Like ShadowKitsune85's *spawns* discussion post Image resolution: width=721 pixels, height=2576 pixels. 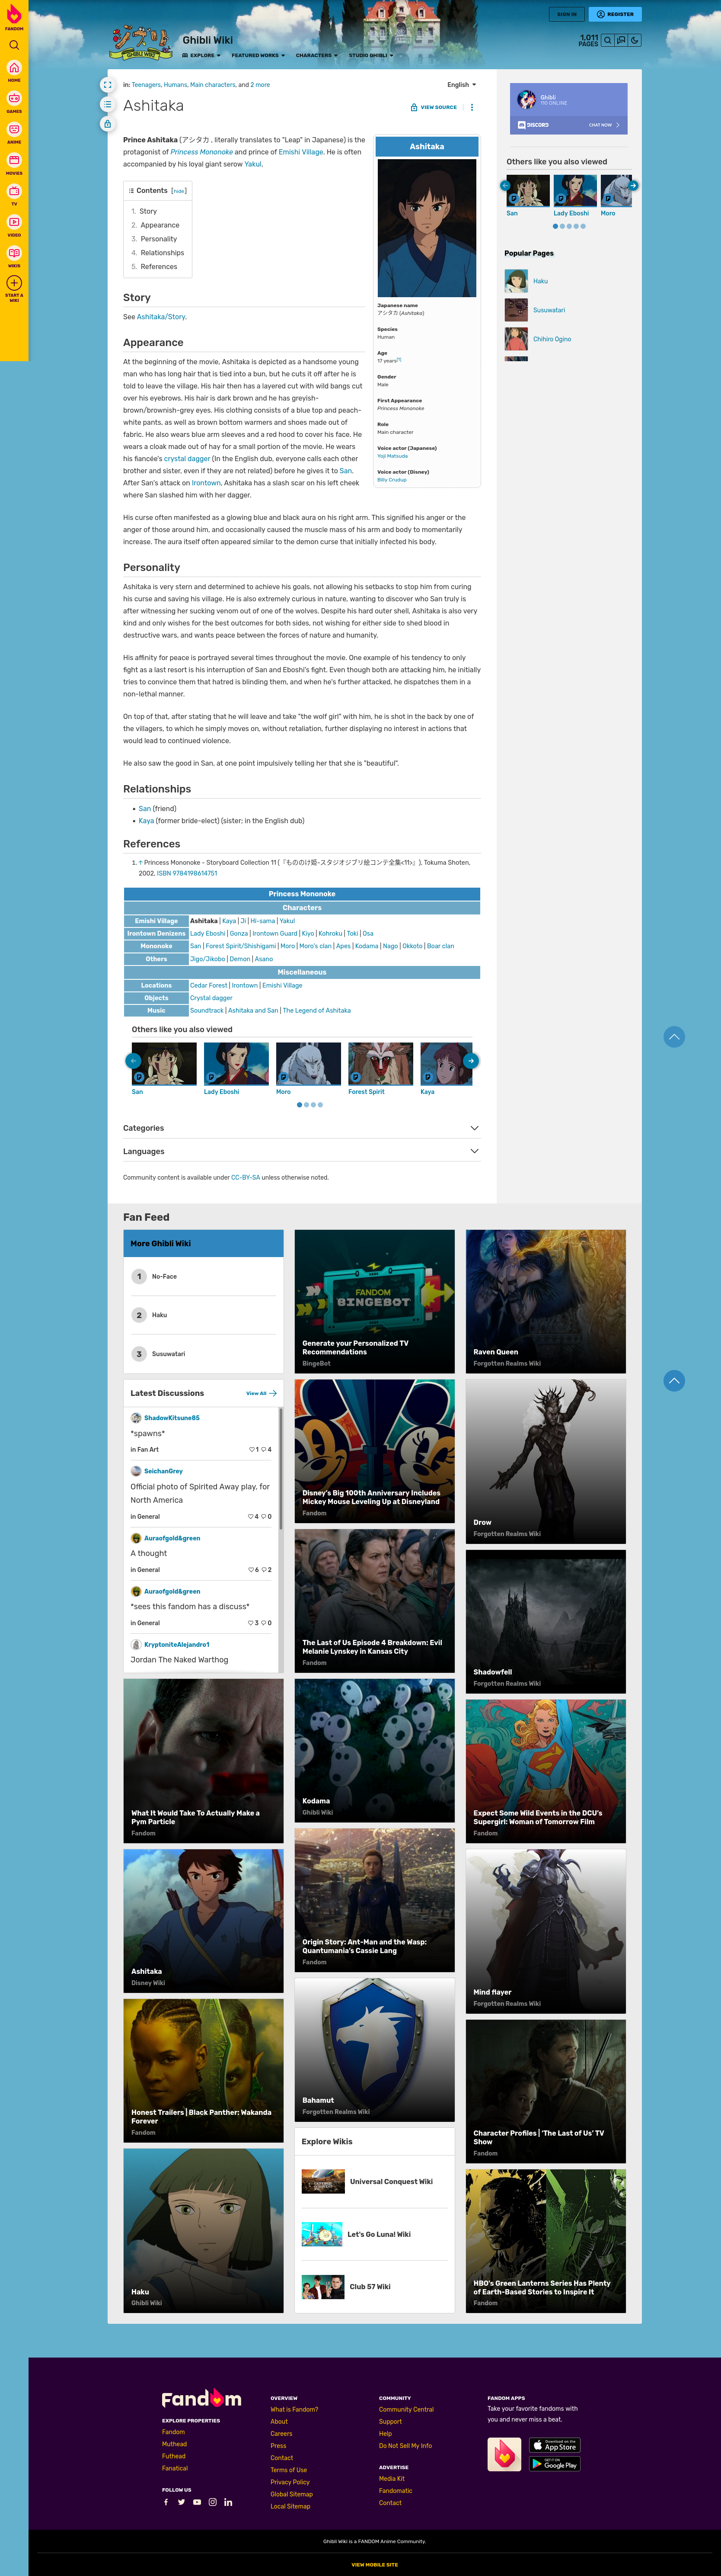tap(252, 1450)
